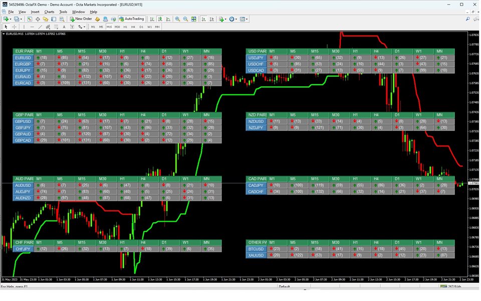The height and width of the screenshot is (301, 481).
Task: Toggle chart shift from right border
Action: [211, 19]
